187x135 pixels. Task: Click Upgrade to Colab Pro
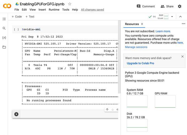(x=140, y=63)
